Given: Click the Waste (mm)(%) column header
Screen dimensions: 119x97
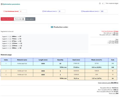Looking at the screenshot, I should (97, 60).
